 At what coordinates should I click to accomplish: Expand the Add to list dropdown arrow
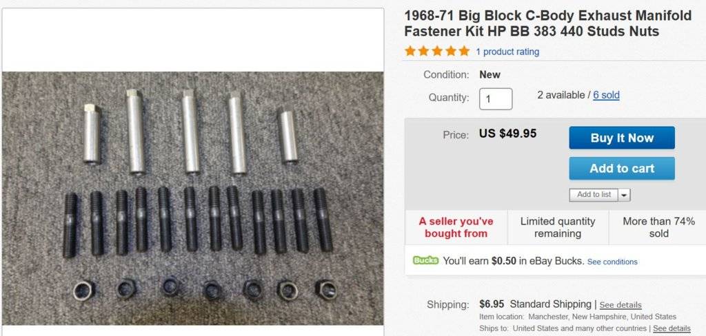click(x=625, y=195)
